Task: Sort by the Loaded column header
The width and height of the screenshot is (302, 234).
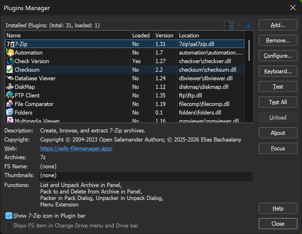Action: (x=142, y=35)
